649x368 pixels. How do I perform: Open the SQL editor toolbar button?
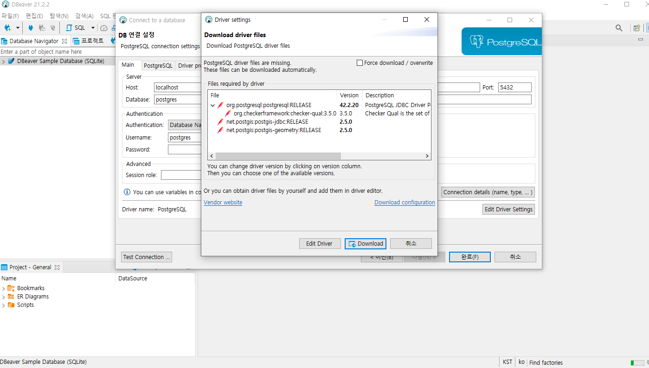click(x=76, y=28)
